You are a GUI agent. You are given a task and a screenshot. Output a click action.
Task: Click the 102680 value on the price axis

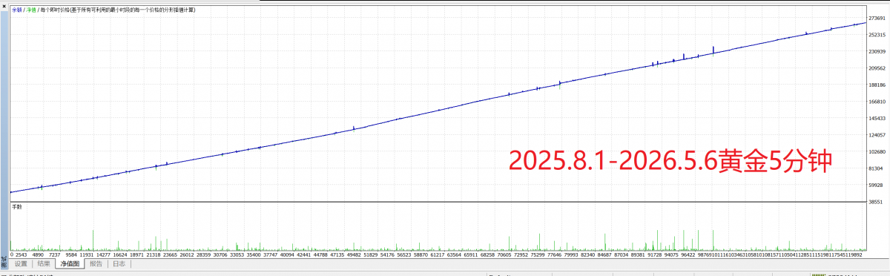click(x=878, y=152)
